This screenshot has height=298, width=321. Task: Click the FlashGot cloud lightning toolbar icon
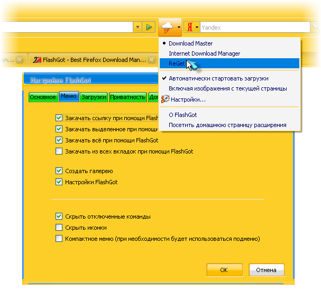(x=167, y=28)
